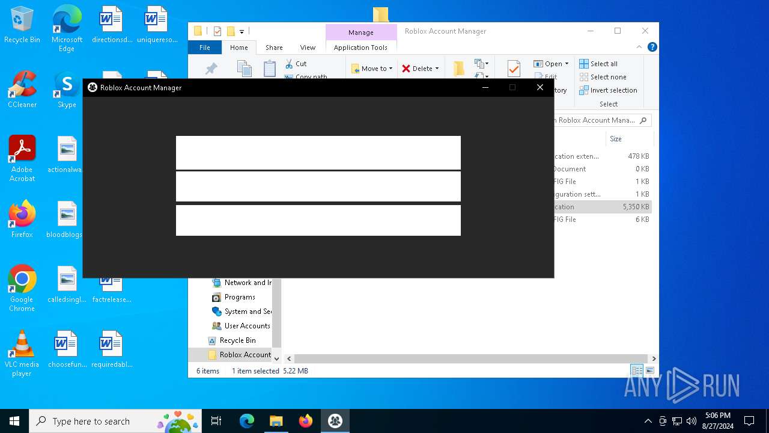Click the Manage contextual tab

click(x=361, y=32)
